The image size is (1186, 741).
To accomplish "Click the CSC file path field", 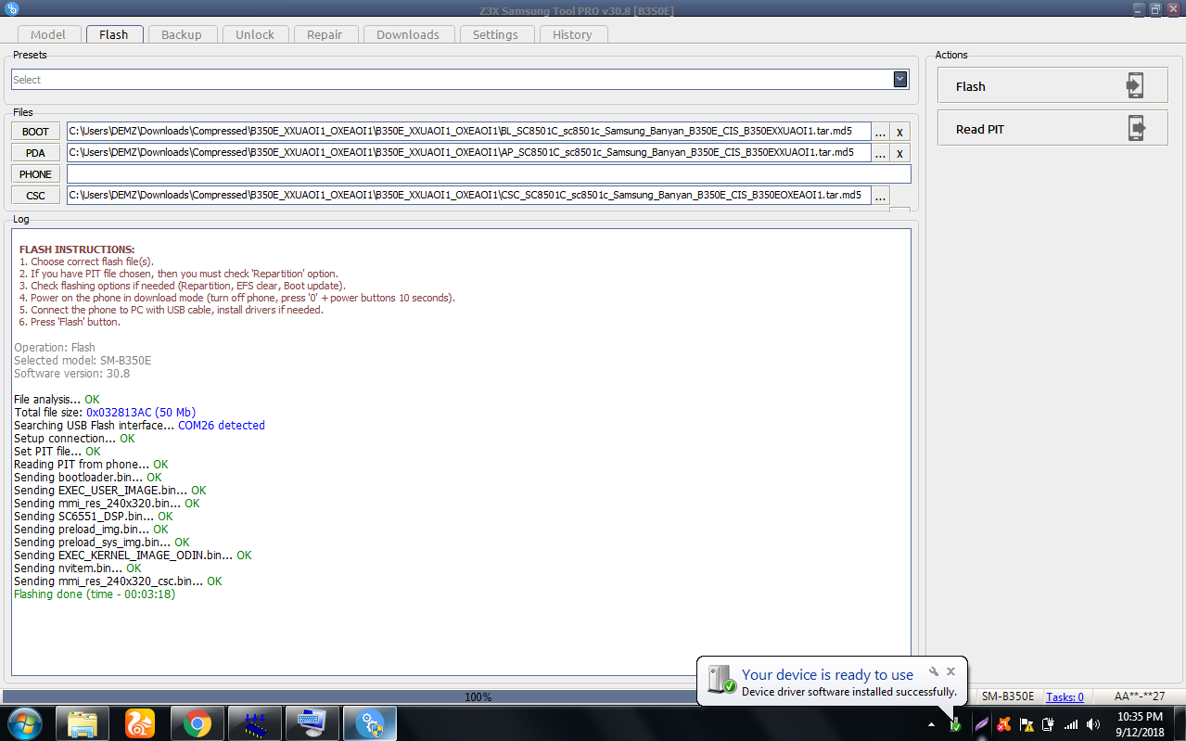I will click(x=468, y=195).
